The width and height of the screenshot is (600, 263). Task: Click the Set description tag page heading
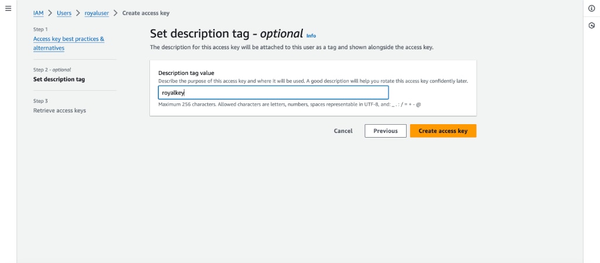click(x=227, y=33)
